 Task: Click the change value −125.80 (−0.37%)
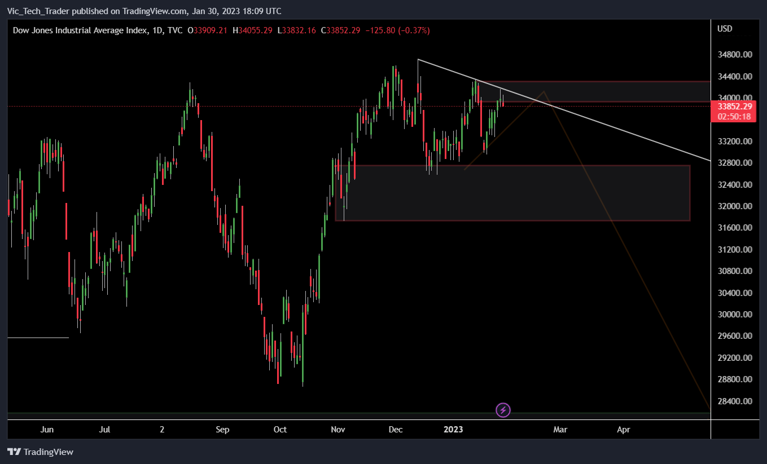[x=397, y=30]
